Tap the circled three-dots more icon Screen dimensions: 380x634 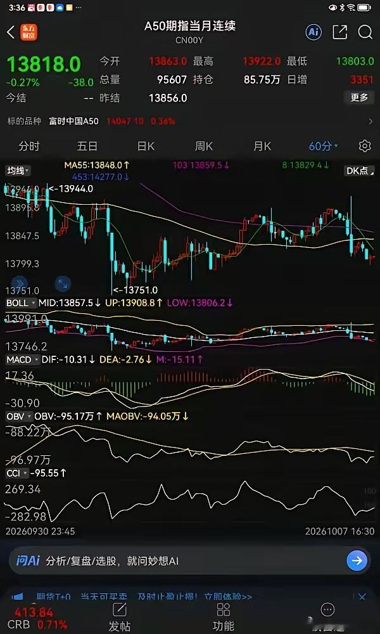pyautogui.click(x=327, y=610)
